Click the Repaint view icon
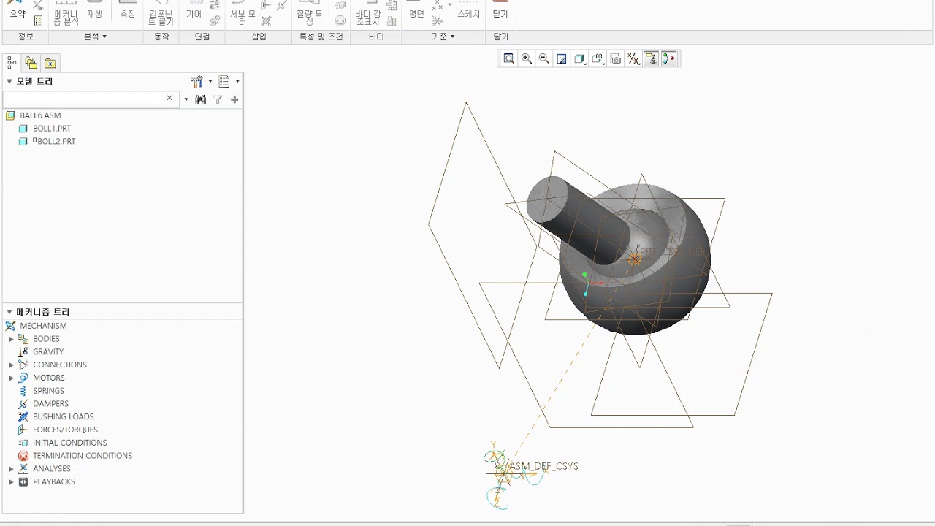This screenshot has height=526, width=935. click(x=562, y=59)
